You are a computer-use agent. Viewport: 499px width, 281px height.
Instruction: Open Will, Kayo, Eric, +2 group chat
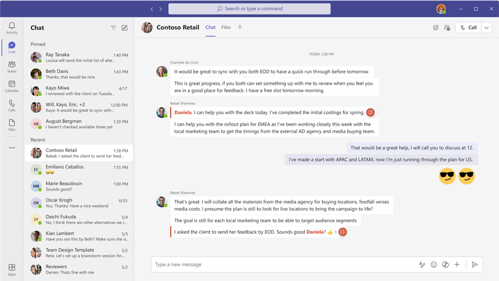tap(79, 107)
